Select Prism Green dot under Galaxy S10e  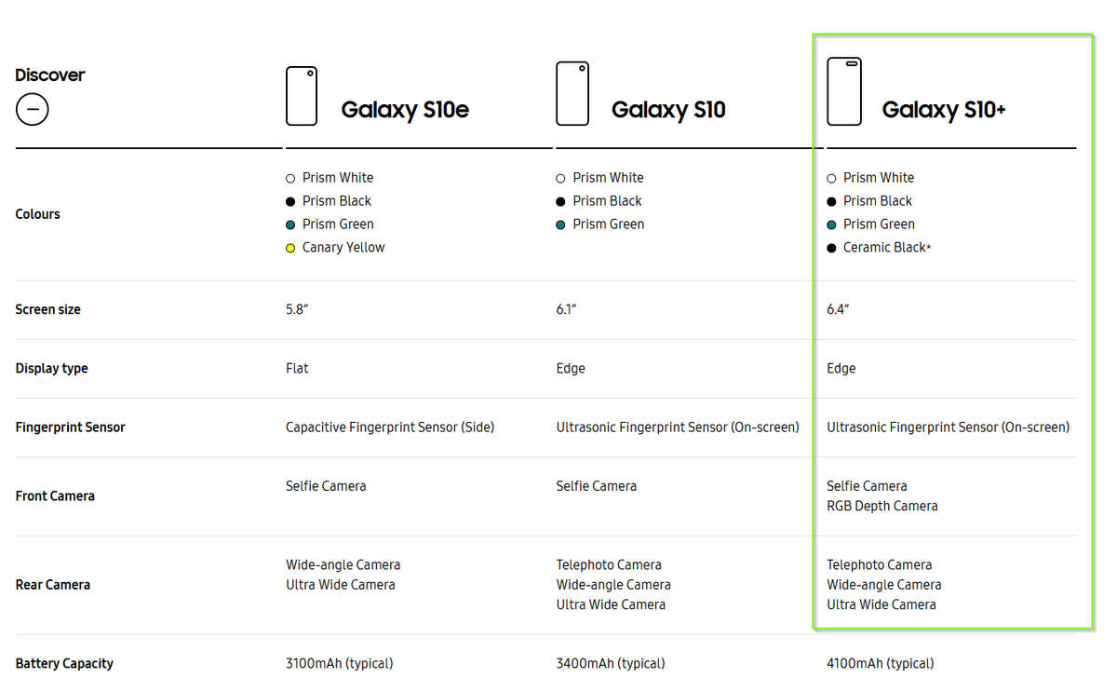[290, 224]
